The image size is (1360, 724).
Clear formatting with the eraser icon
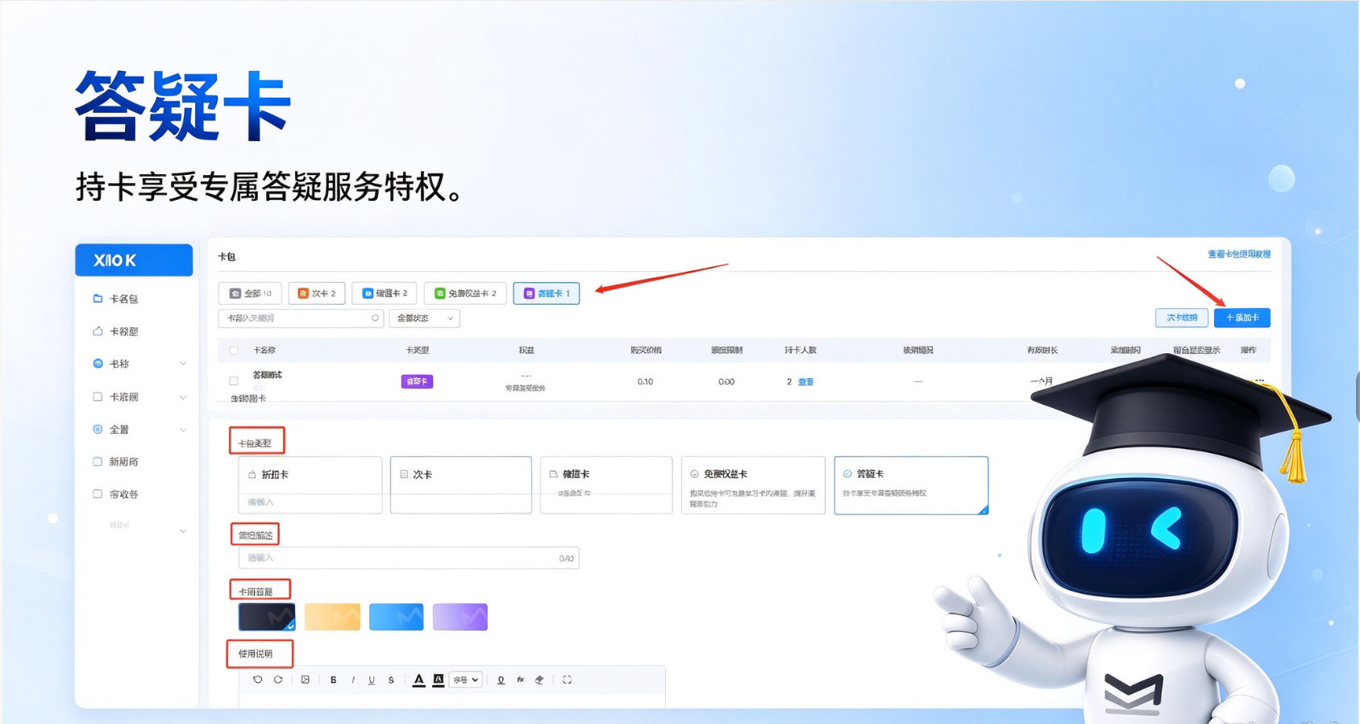pos(539,680)
